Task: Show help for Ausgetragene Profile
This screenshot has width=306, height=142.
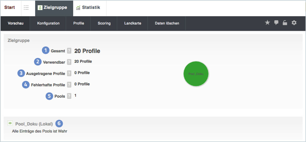Action: (69, 73)
